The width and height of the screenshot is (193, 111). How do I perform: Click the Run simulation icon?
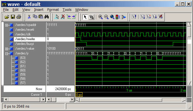point(143,17)
